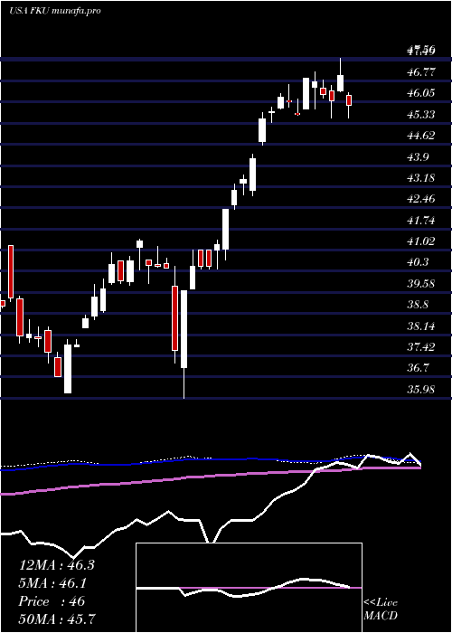Image resolution: width=452 pixels, height=633 pixels.
Task: Open the Live MACD label
Action: 381,609
